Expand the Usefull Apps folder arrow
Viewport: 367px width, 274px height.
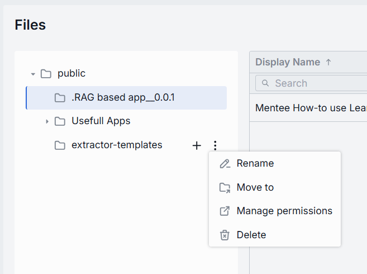47,121
